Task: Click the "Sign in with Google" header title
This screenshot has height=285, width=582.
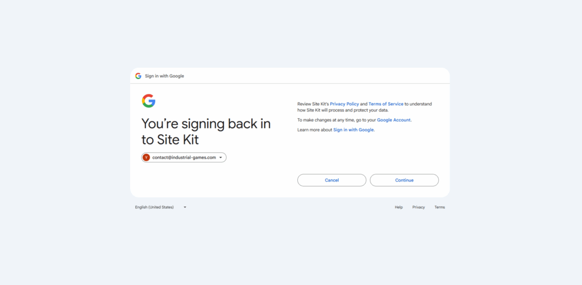Action: click(164, 76)
